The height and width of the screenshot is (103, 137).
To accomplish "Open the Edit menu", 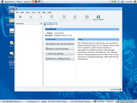I will [x=22, y=12].
